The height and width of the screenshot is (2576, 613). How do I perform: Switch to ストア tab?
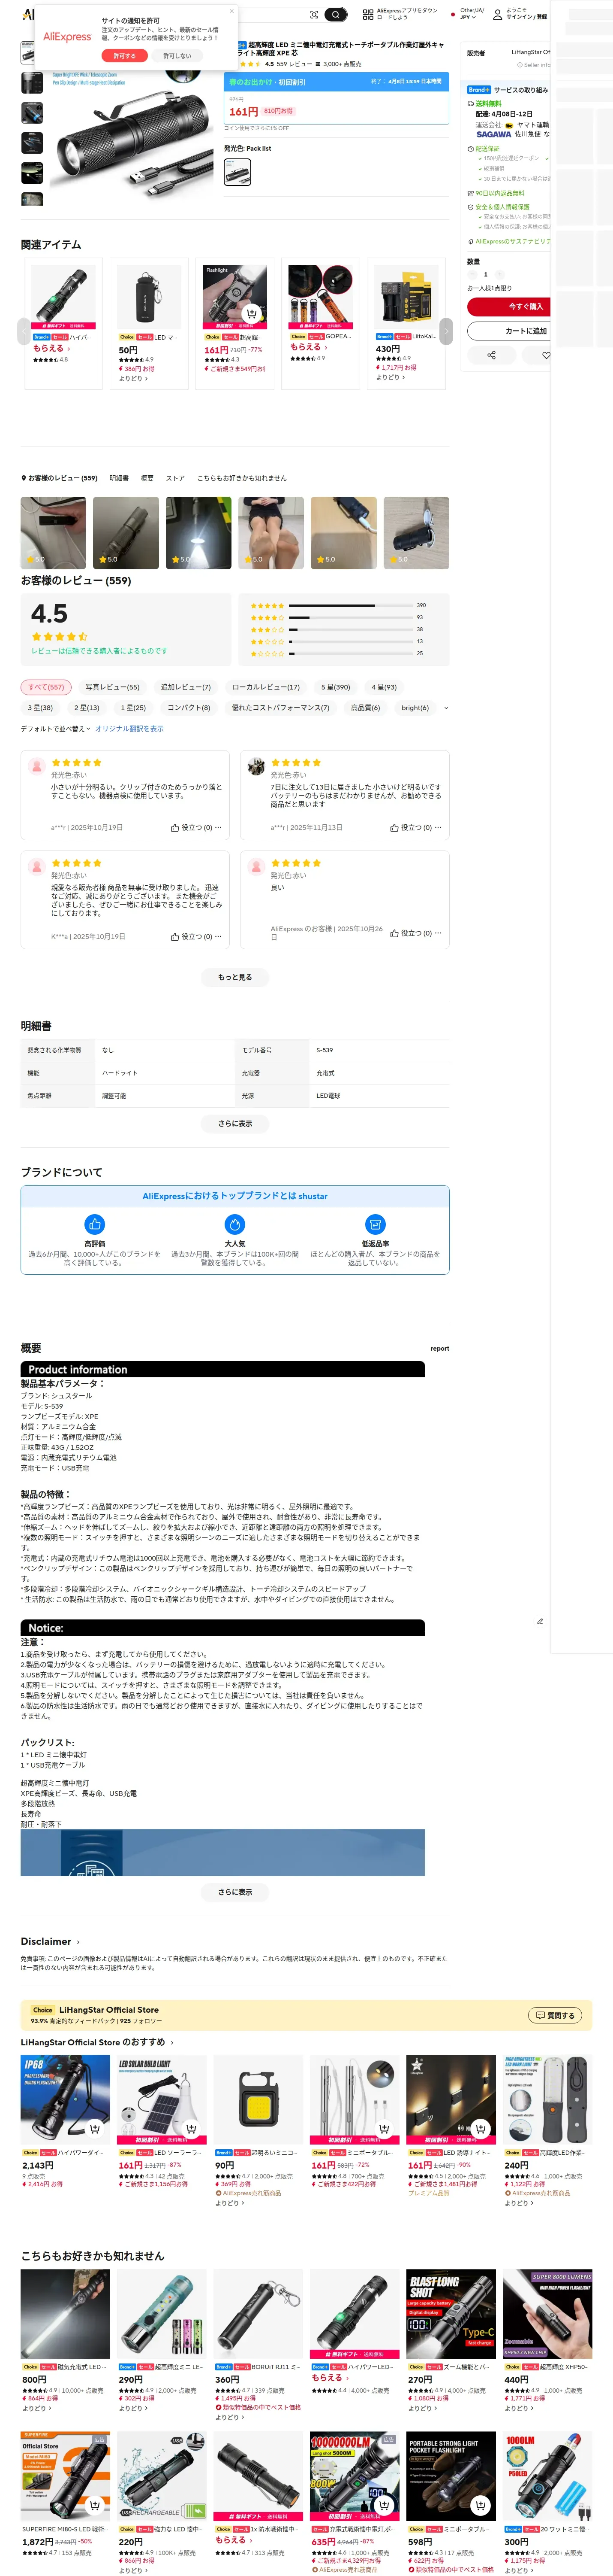point(175,478)
